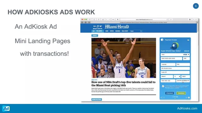
Task: Click the blue SPORTS section tag
Action: [x=95, y=35]
